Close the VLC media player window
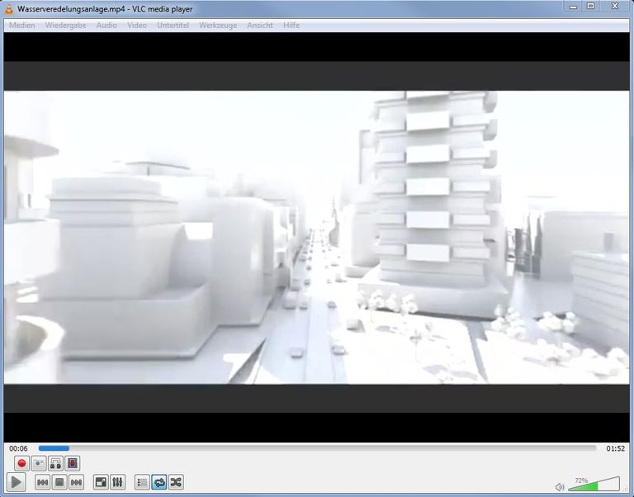Viewport: 634px width, 497px height. click(615, 6)
